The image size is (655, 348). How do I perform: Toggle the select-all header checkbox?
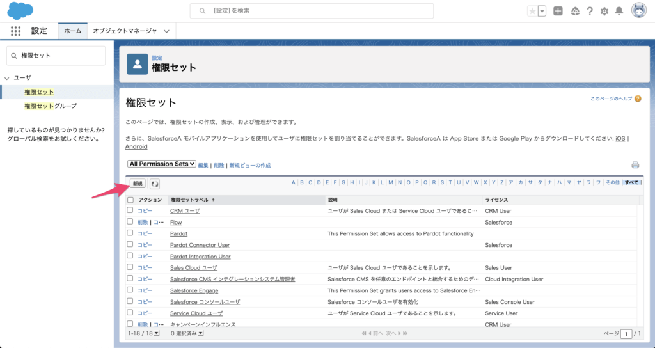point(130,200)
